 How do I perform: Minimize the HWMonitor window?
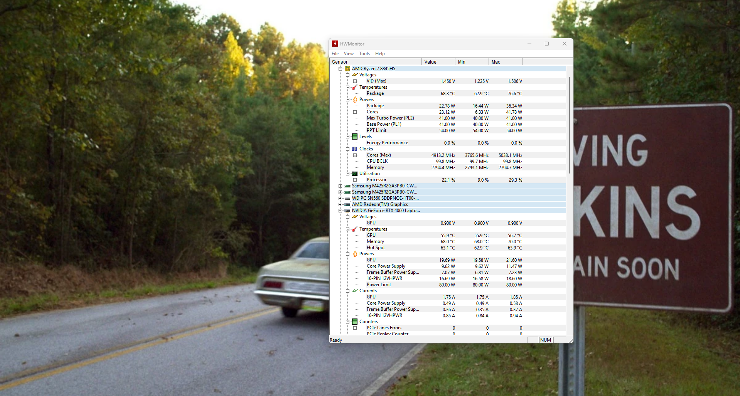[529, 44]
